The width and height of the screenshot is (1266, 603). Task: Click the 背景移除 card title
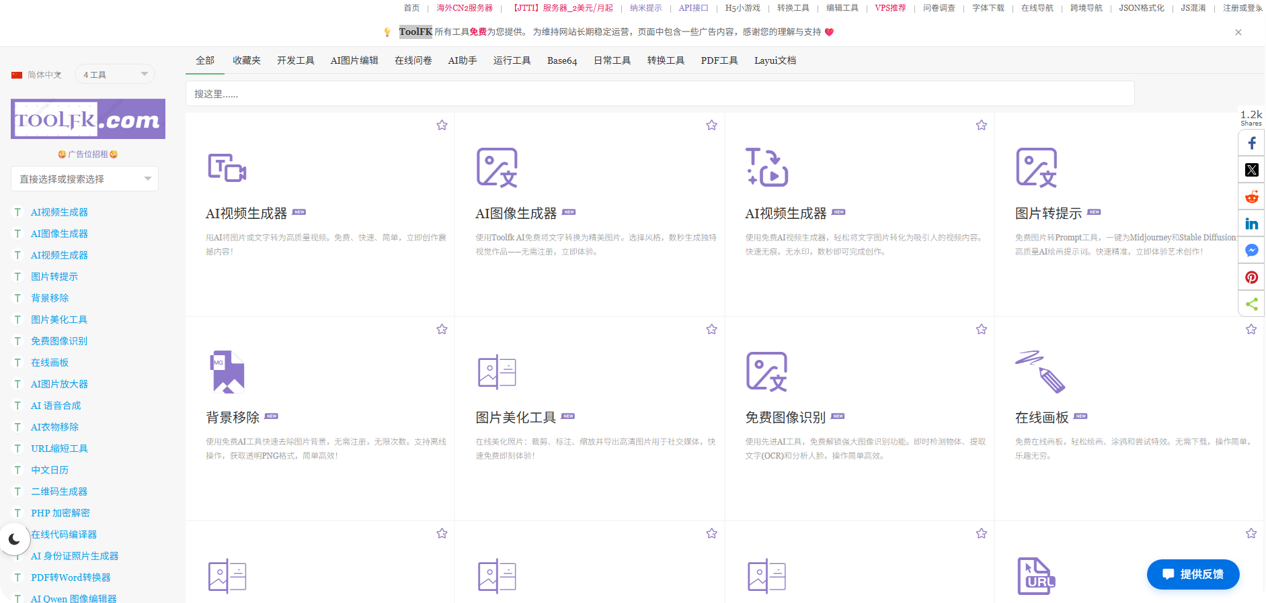click(x=233, y=418)
